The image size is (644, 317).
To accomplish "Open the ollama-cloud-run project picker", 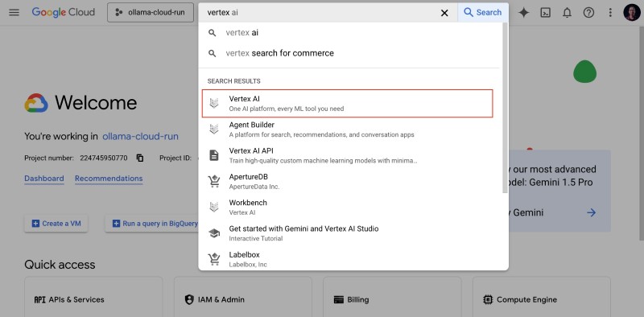I will coord(151,12).
